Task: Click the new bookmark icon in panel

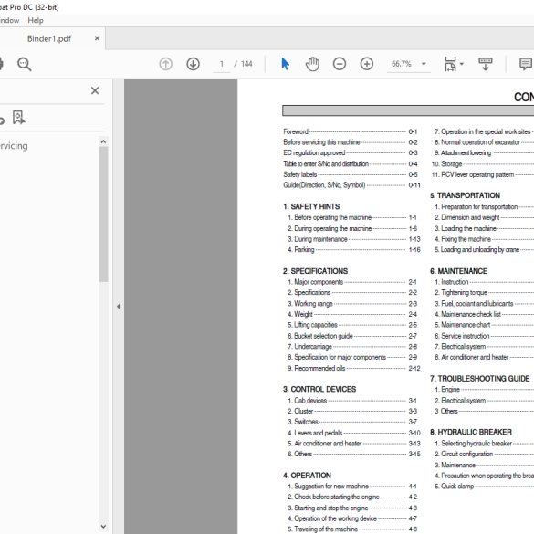Action: [x=18, y=118]
